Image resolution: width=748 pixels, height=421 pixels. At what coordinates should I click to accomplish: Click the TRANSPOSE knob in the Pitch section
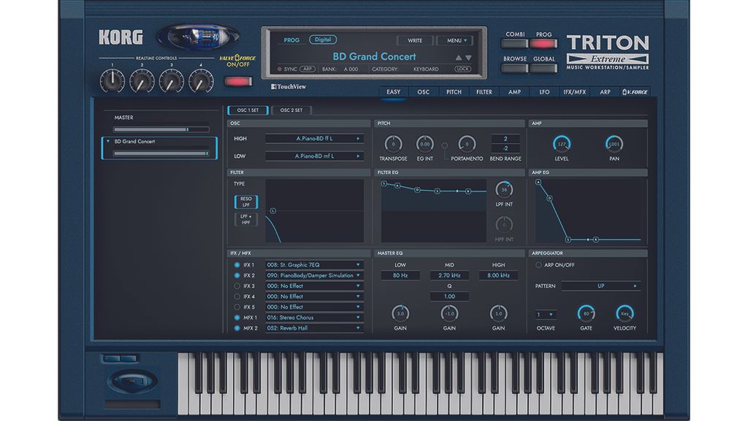[394, 145]
